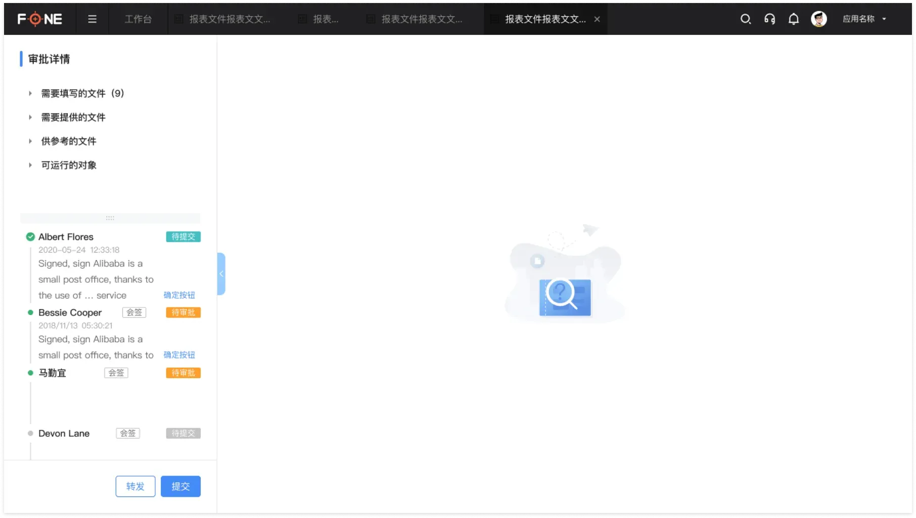Click the panel resize drag handle
The height and width of the screenshot is (518, 916).
[110, 218]
